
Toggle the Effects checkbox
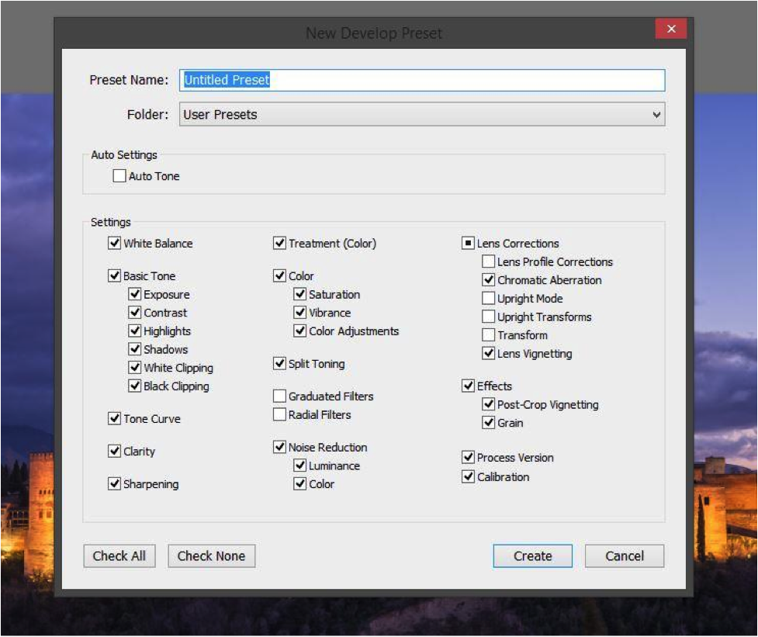click(468, 386)
